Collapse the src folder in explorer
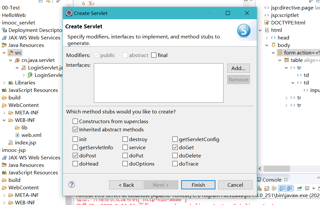The height and width of the screenshot is (205, 320). click(x=4, y=53)
